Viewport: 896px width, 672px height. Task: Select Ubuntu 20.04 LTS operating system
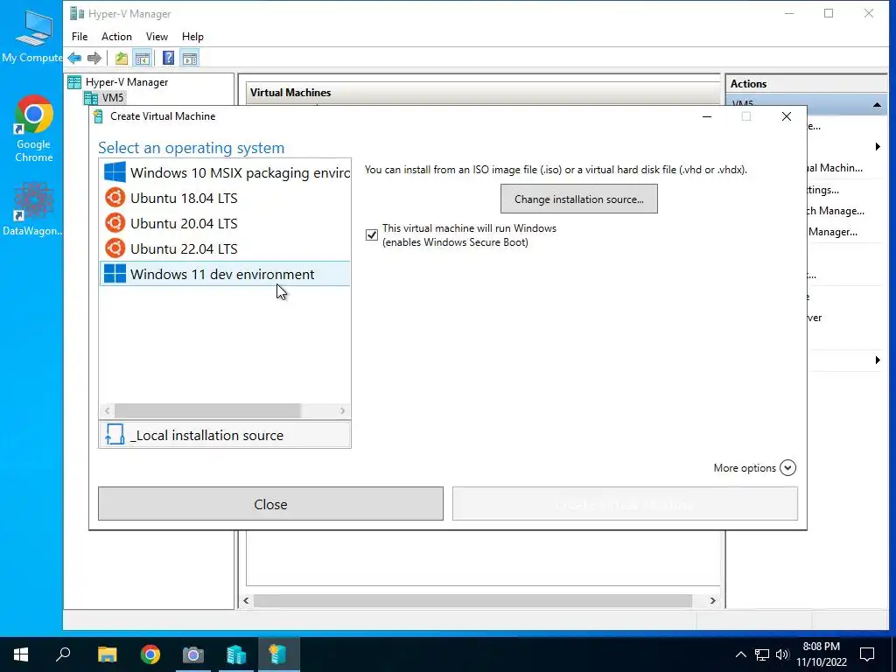click(225, 223)
